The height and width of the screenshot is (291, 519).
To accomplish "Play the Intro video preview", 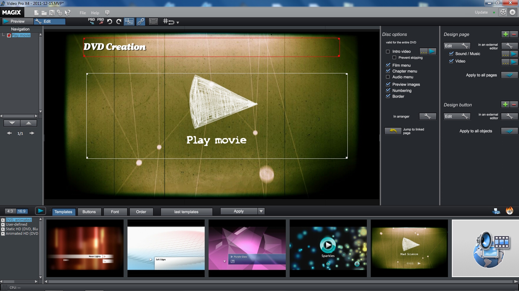I will click(x=432, y=51).
